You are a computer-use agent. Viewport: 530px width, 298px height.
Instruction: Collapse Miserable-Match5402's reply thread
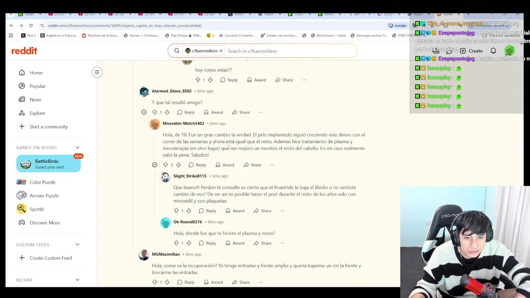click(x=154, y=165)
